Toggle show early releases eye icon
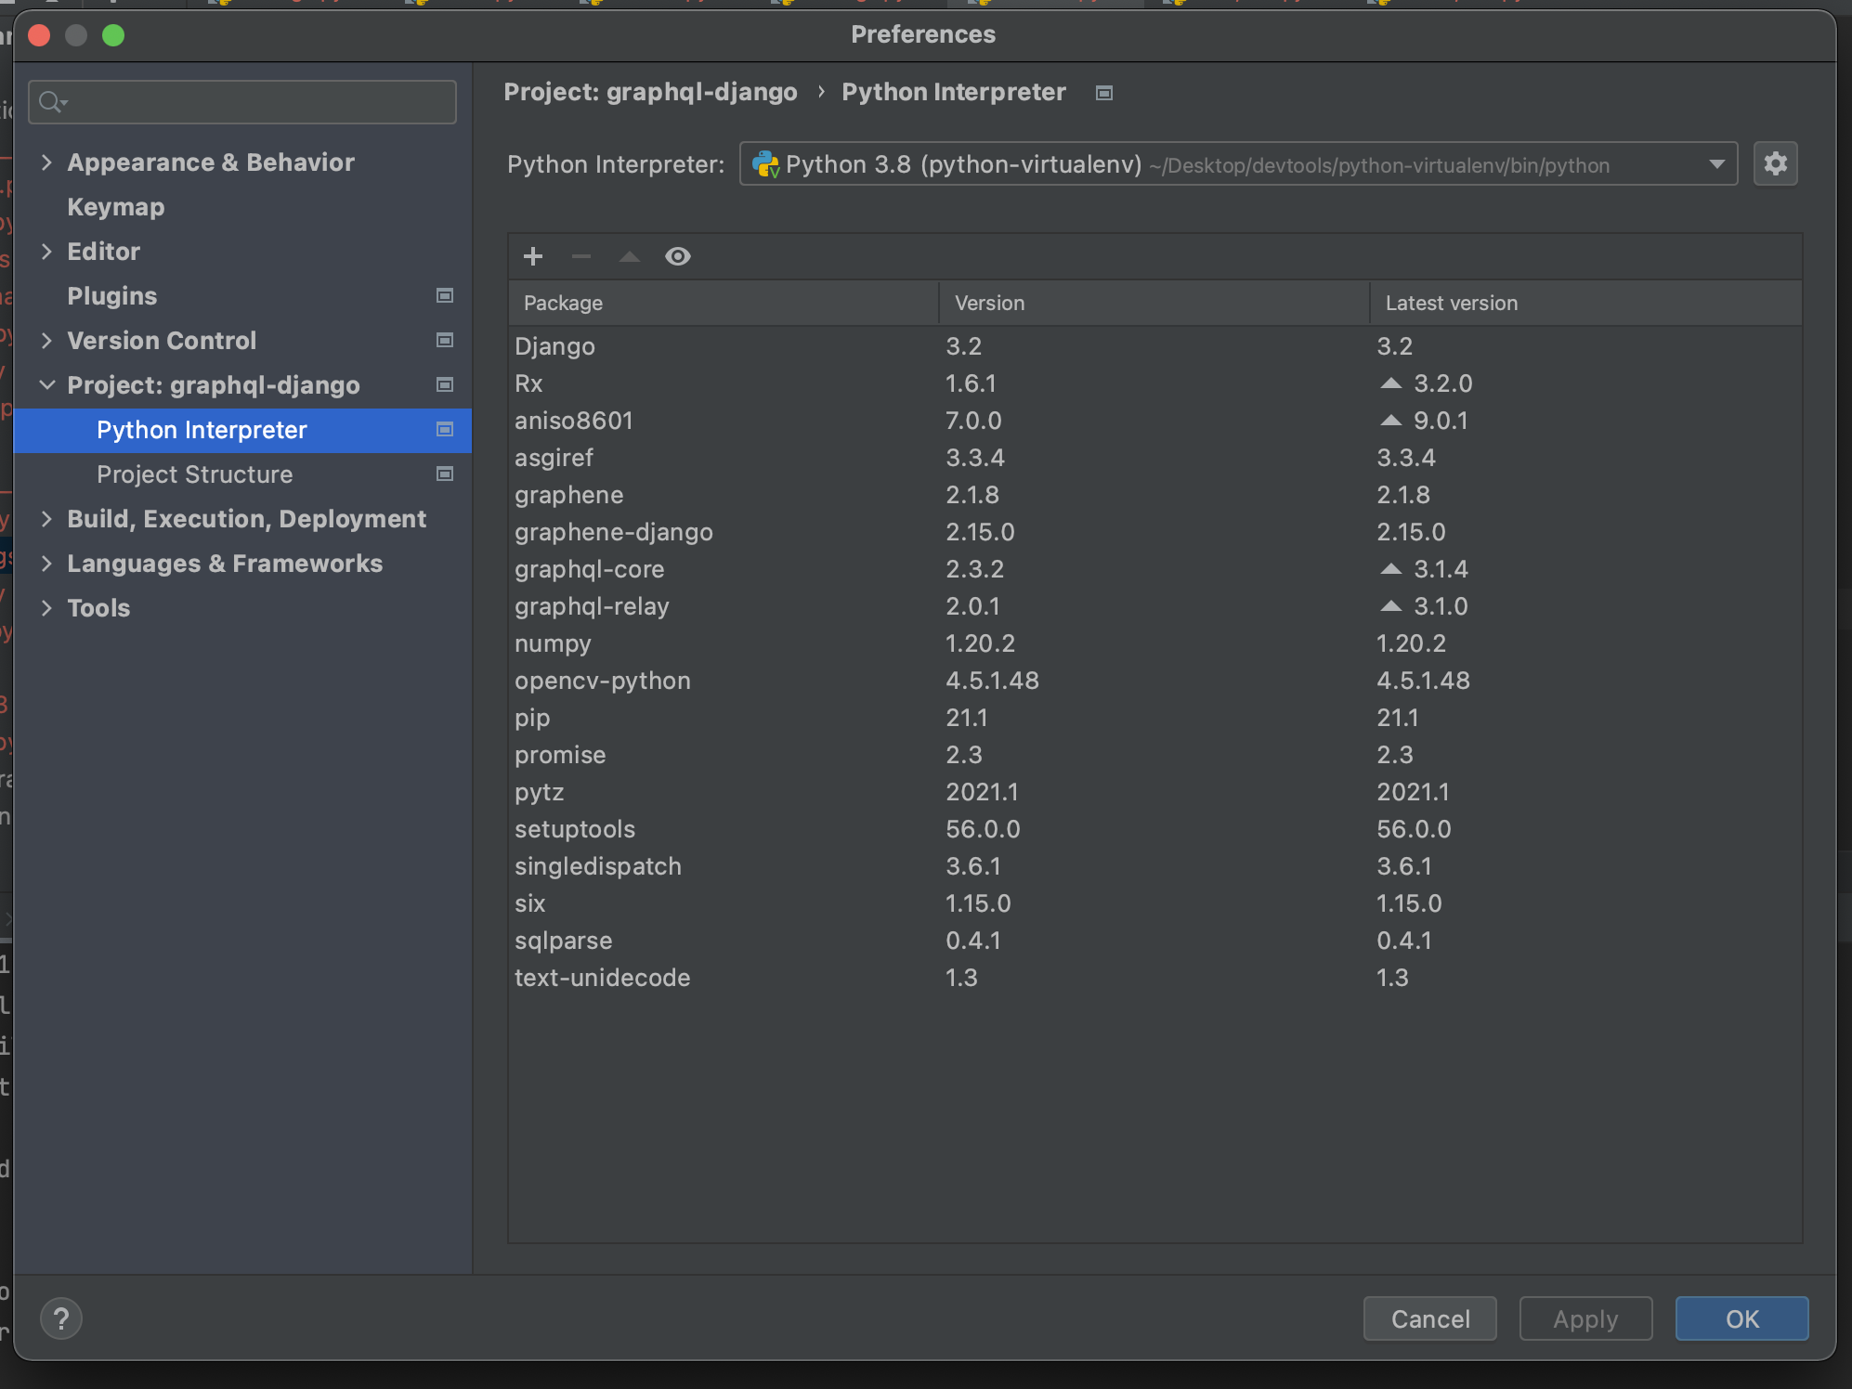1852x1389 pixels. click(678, 256)
